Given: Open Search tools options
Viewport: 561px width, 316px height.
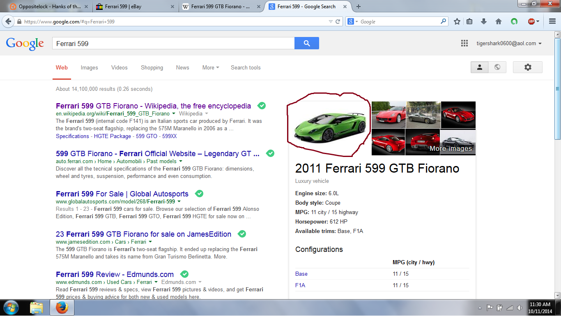Looking at the screenshot, I should click(x=246, y=67).
